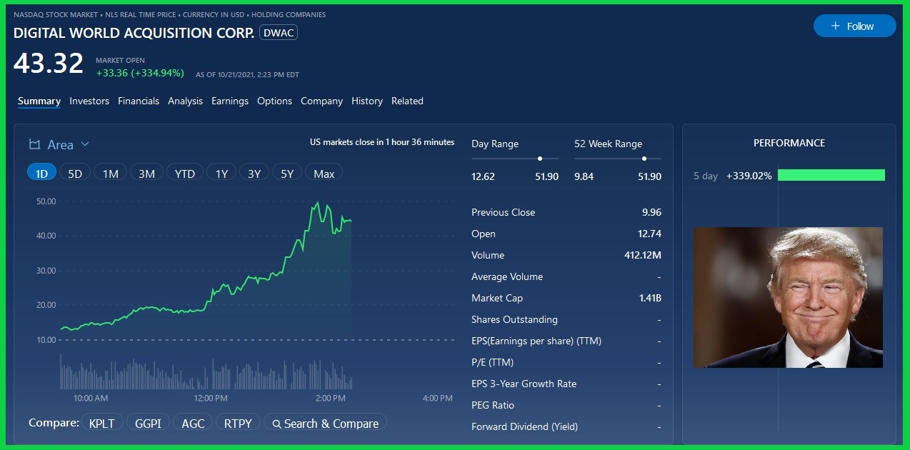Go to the Options tab

coord(274,101)
